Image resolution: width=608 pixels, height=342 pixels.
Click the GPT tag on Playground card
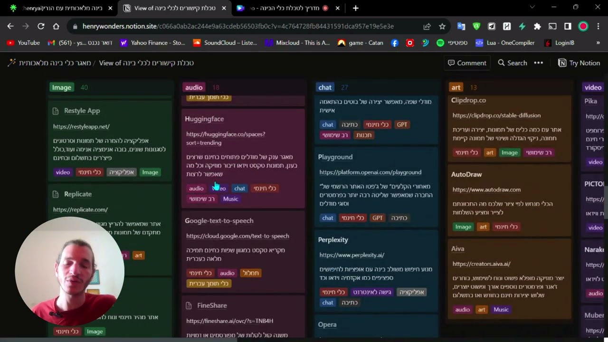click(378, 218)
